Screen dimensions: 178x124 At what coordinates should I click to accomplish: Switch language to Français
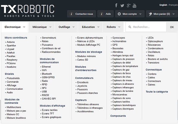pyautogui.click(x=173, y=5)
